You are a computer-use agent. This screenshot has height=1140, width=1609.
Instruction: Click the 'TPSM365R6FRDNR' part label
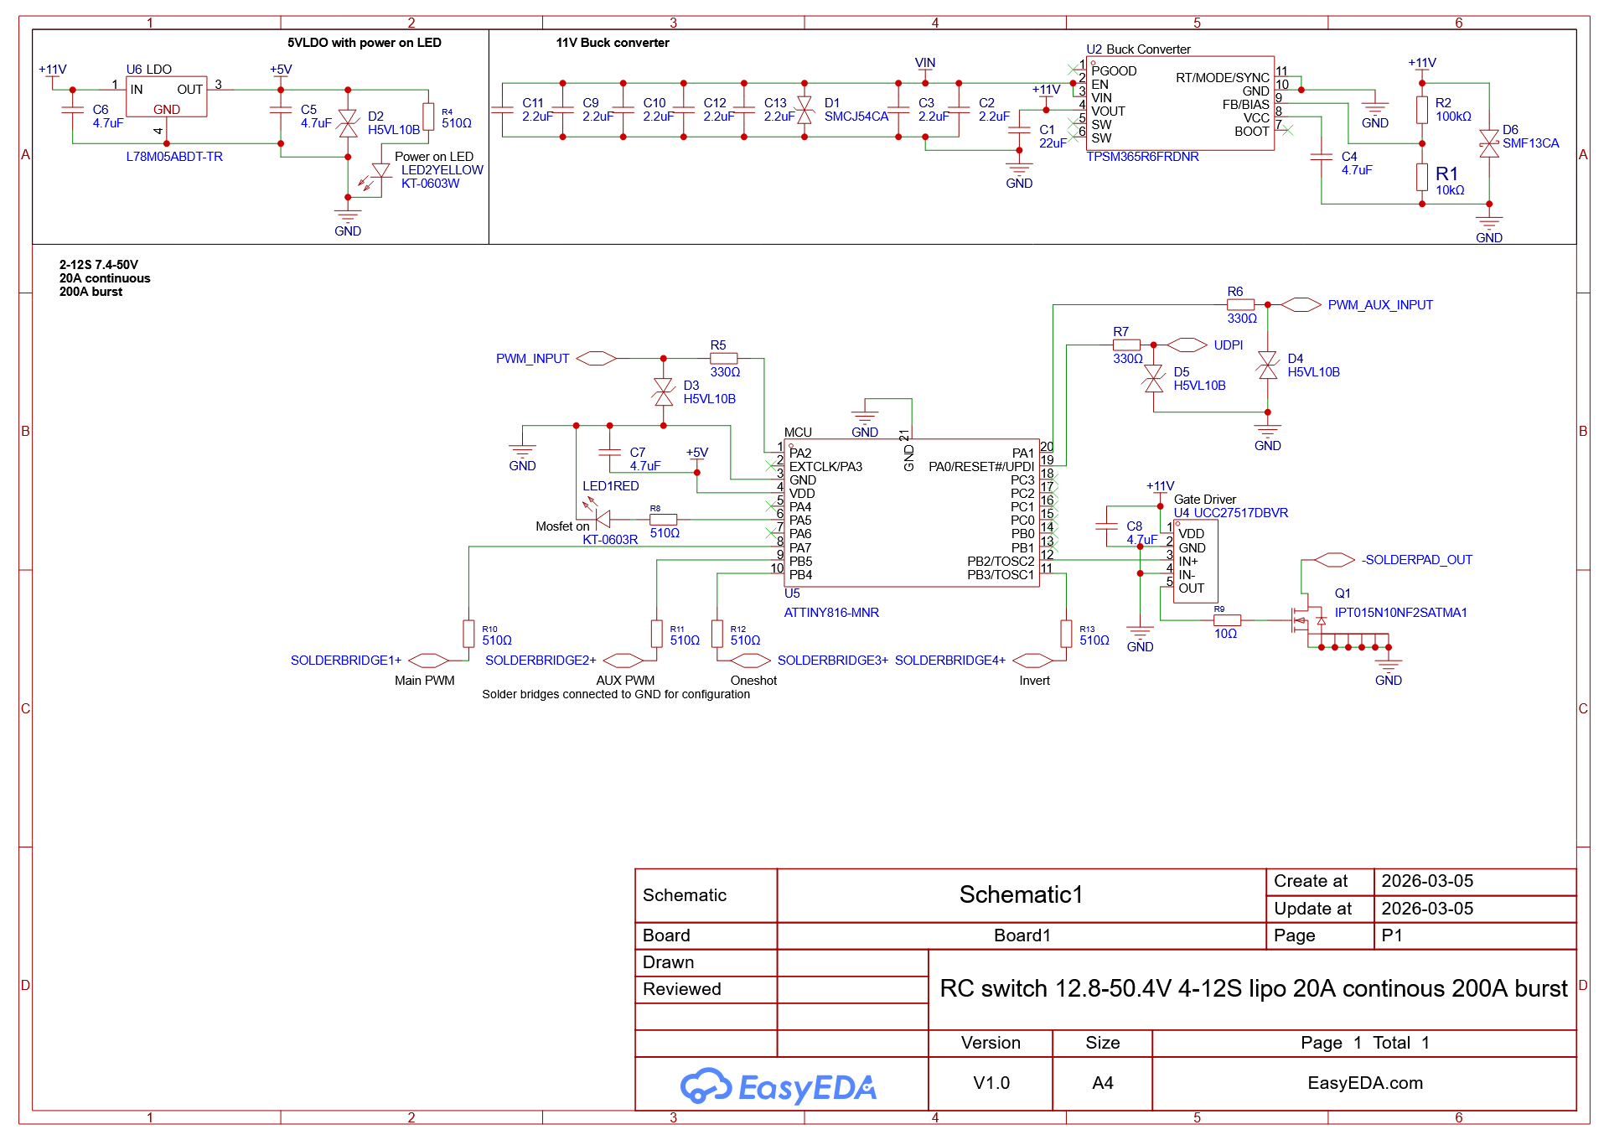pyautogui.click(x=1142, y=157)
